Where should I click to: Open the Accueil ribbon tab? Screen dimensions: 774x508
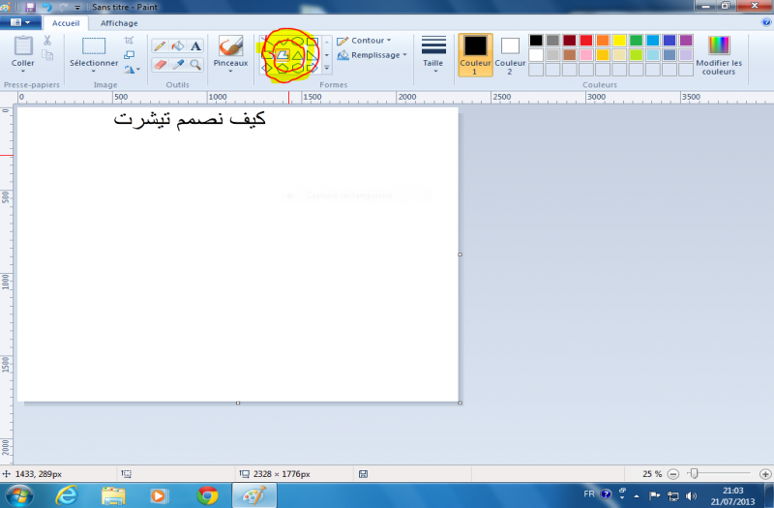coord(66,22)
